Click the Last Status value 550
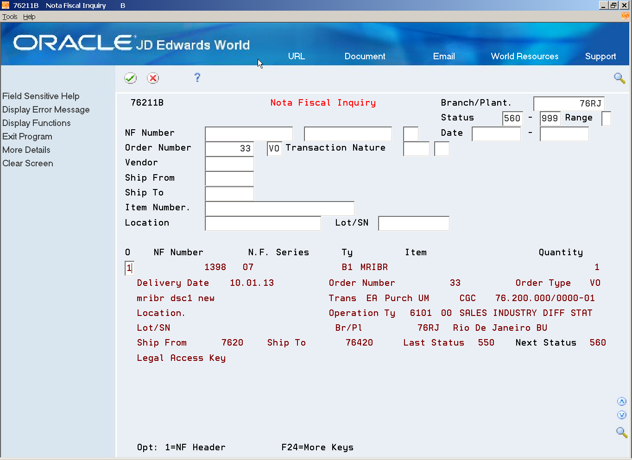This screenshot has height=460, width=632. click(486, 342)
